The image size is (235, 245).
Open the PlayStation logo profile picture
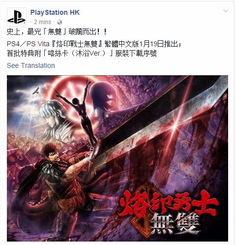point(17,17)
